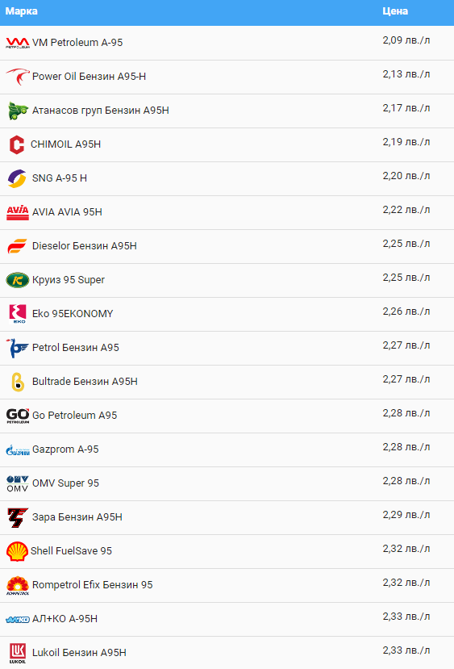
Task: Click the red CHIMOIL hexagon logo
Action: coord(17,144)
